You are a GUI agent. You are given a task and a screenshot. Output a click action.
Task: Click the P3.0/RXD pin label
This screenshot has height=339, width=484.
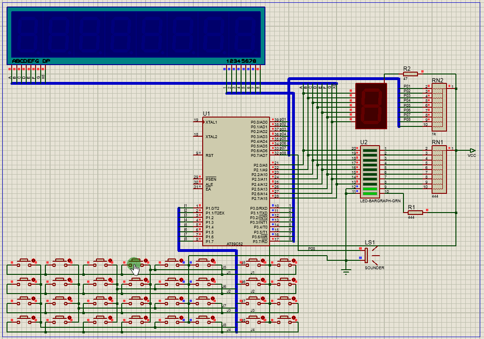(x=259, y=208)
